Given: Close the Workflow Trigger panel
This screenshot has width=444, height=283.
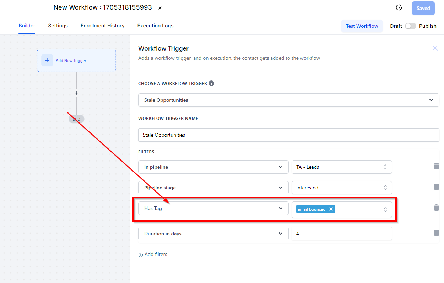Looking at the screenshot, I should [435, 48].
